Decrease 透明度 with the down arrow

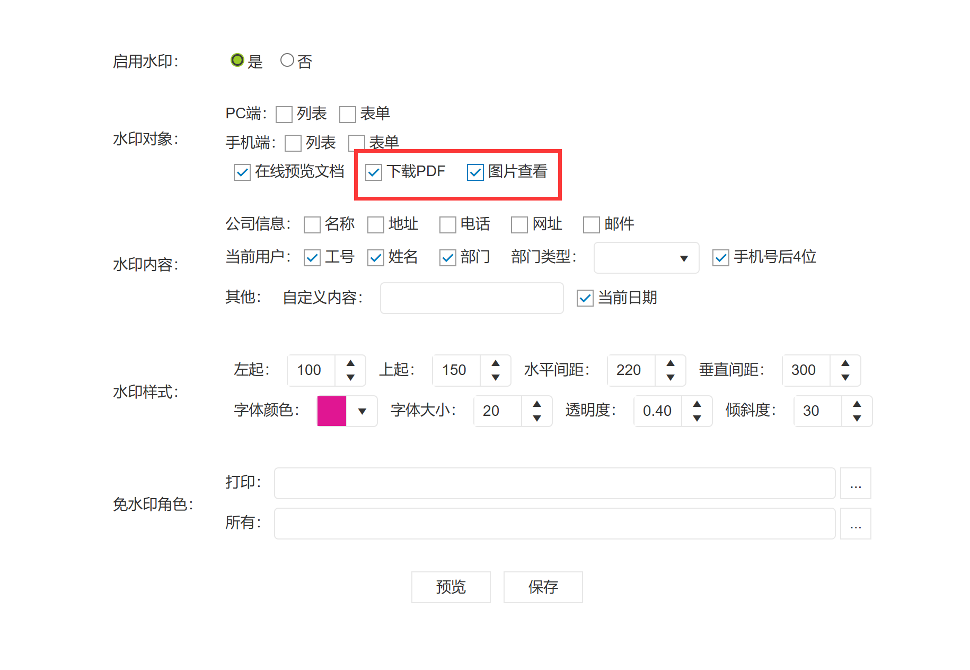pyautogui.click(x=697, y=418)
